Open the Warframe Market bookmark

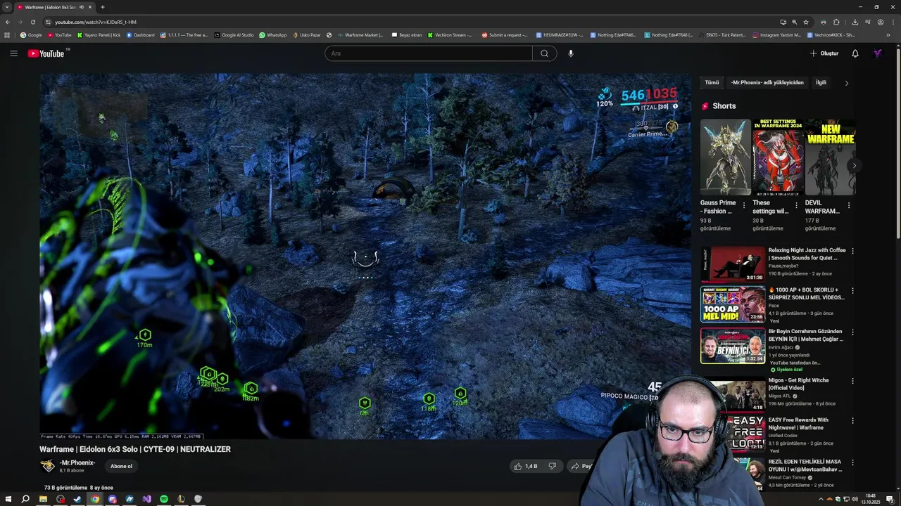pyautogui.click(x=360, y=34)
